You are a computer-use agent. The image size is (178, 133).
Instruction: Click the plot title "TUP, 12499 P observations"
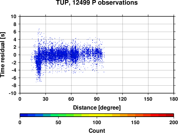click(x=97, y=2)
